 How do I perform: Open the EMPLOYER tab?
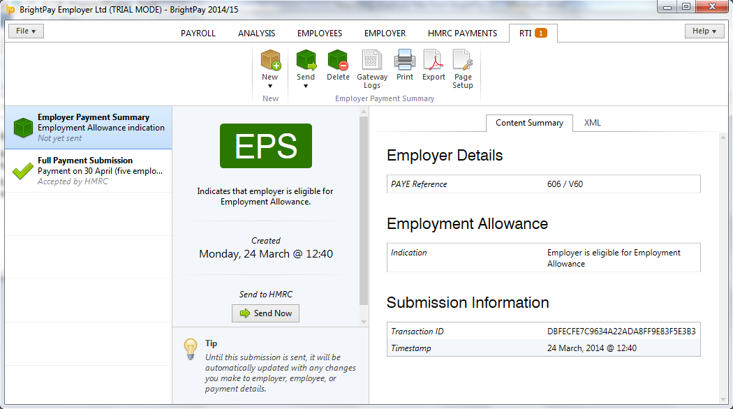[x=385, y=34]
